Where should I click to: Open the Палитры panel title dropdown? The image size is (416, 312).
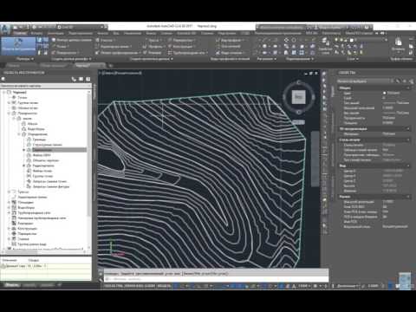point(24,59)
